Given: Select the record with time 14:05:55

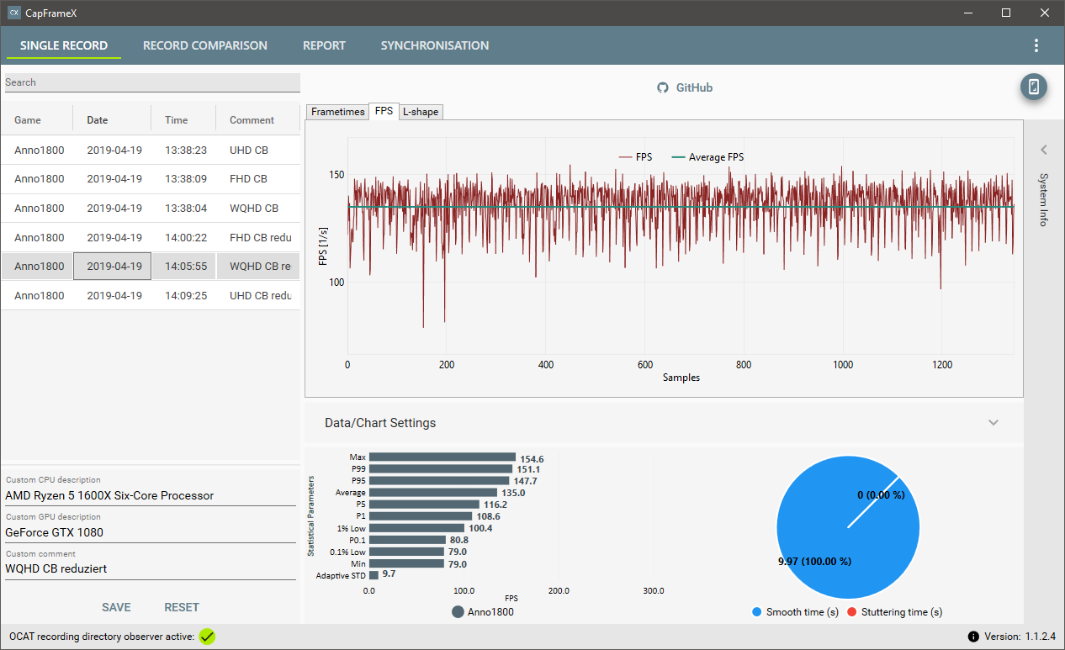Looking at the screenshot, I should click(x=151, y=266).
